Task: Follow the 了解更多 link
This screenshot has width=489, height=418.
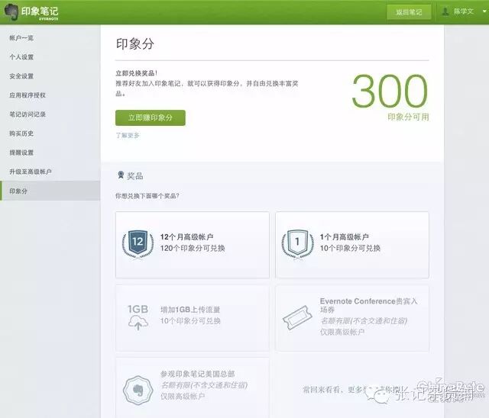Action: [x=128, y=135]
